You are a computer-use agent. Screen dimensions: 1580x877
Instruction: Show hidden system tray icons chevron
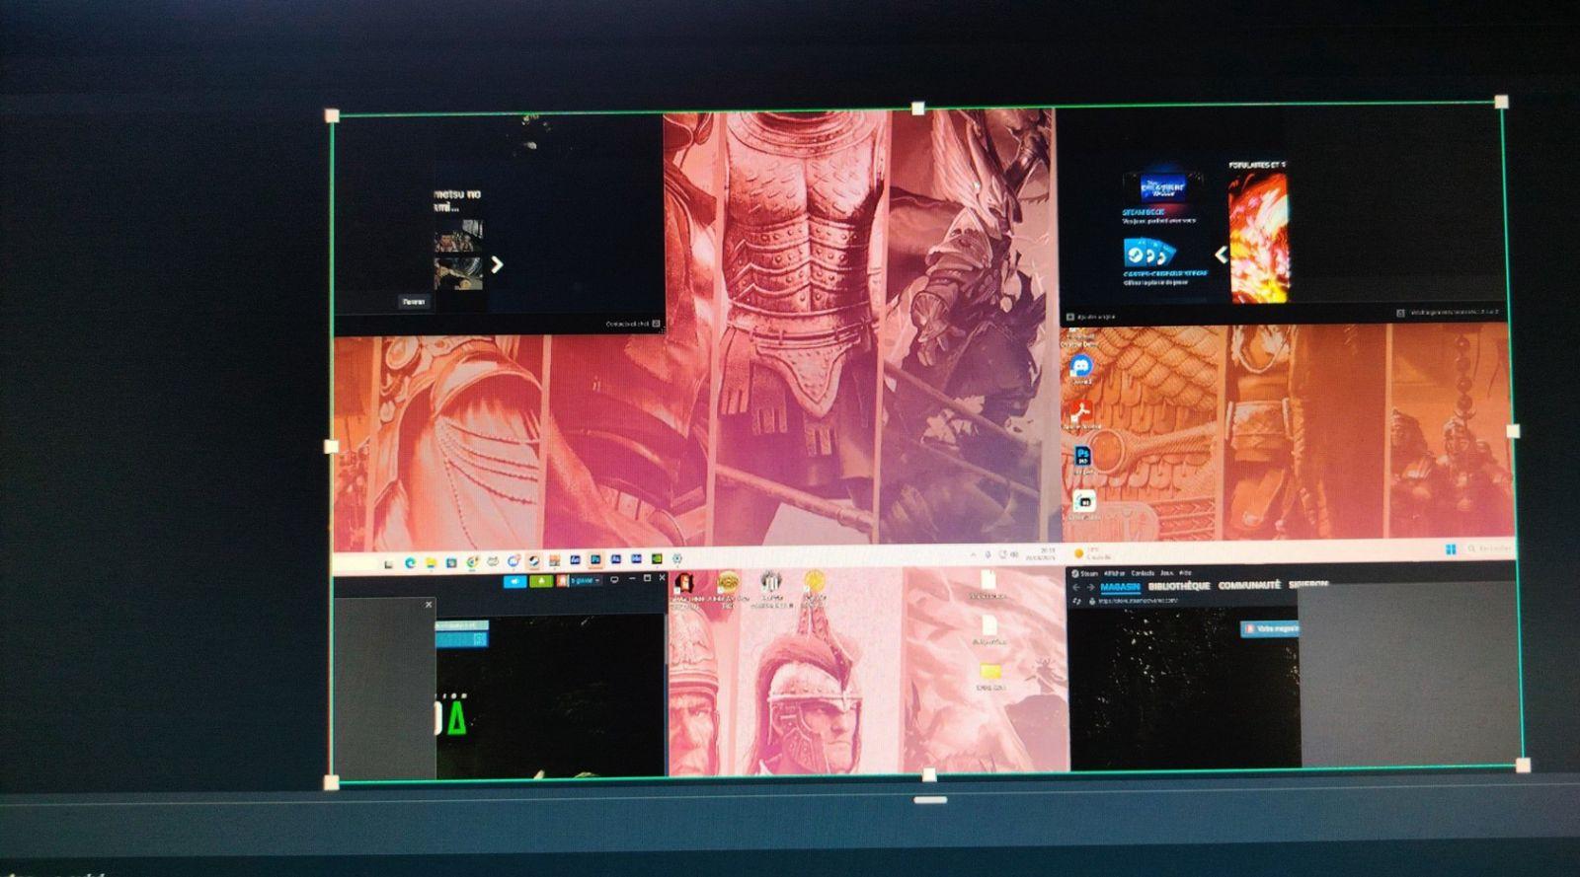tap(974, 556)
